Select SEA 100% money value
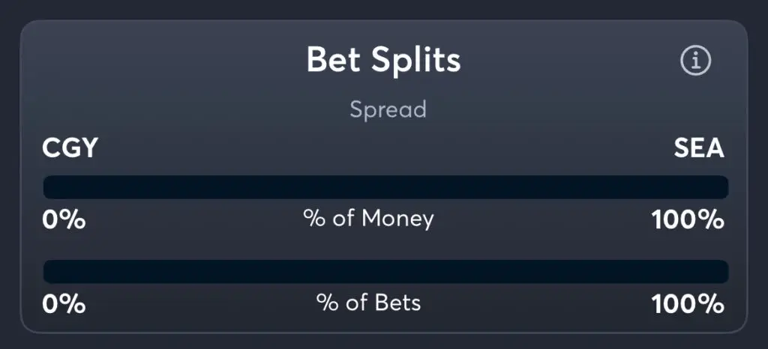 (x=688, y=220)
